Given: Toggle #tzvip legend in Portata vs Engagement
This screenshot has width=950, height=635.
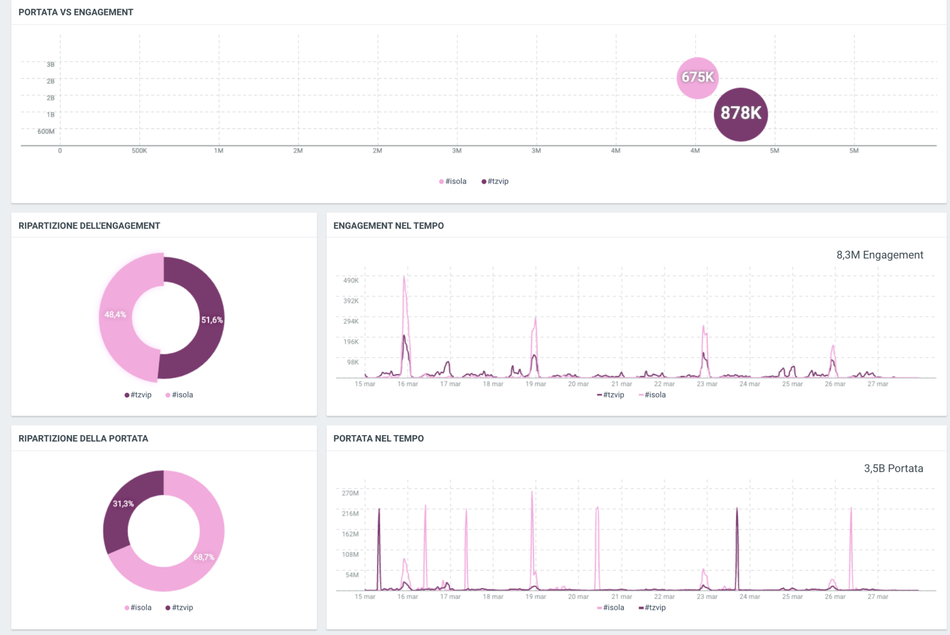Looking at the screenshot, I should pyautogui.click(x=495, y=181).
